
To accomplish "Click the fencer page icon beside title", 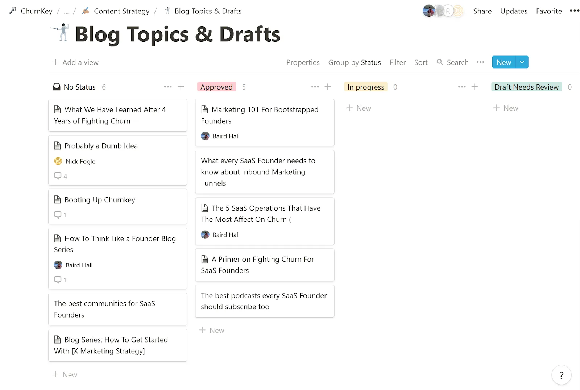I will (60, 33).
